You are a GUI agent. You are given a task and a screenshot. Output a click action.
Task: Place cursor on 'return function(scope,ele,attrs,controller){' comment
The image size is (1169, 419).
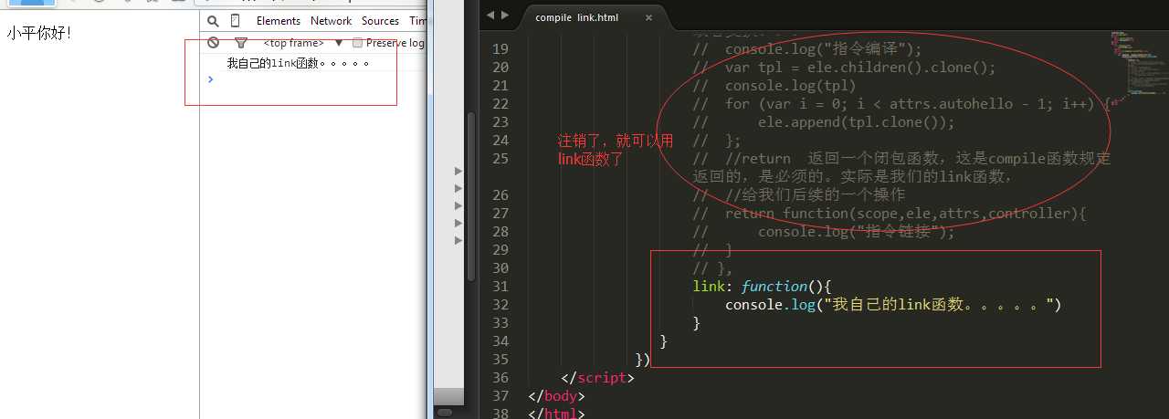(x=890, y=213)
